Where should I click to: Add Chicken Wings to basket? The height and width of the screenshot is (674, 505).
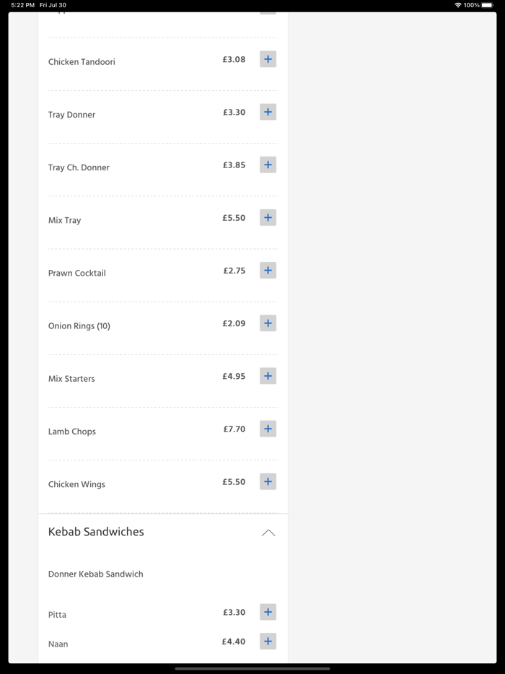coord(268,481)
